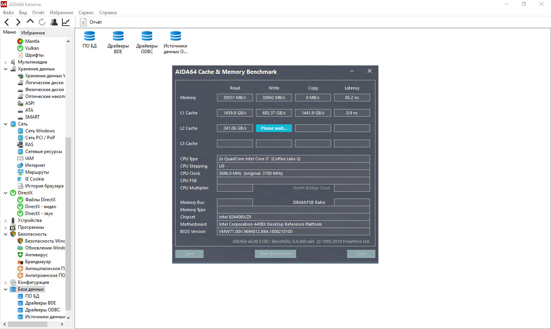Select the ASPI tree item

pyautogui.click(x=29, y=103)
